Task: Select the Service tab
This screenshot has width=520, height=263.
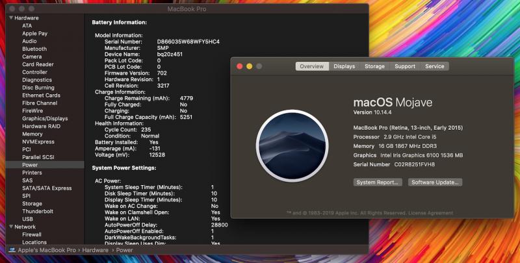Action: (x=434, y=66)
